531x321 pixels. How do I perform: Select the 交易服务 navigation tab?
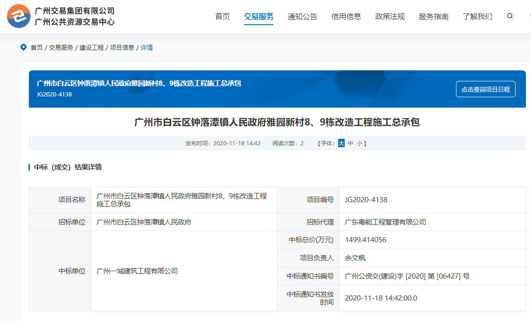coord(259,17)
